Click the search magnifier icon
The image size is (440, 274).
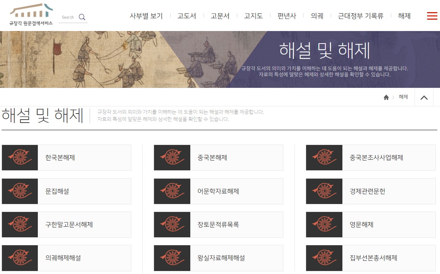(x=82, y=17)
